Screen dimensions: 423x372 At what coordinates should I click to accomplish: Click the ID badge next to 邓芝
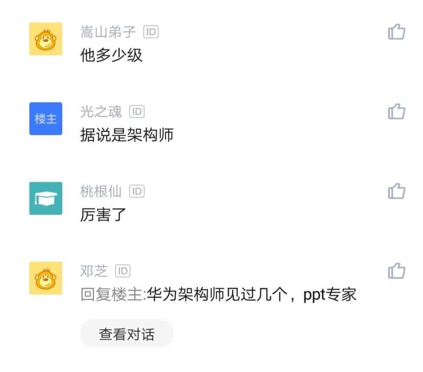(123, 271)
